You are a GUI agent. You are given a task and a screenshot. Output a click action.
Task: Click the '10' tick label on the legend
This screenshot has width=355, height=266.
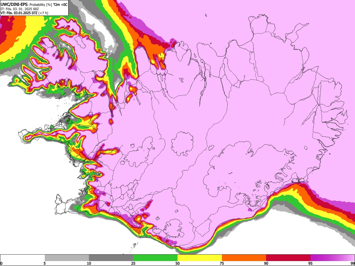pos(89,264)
